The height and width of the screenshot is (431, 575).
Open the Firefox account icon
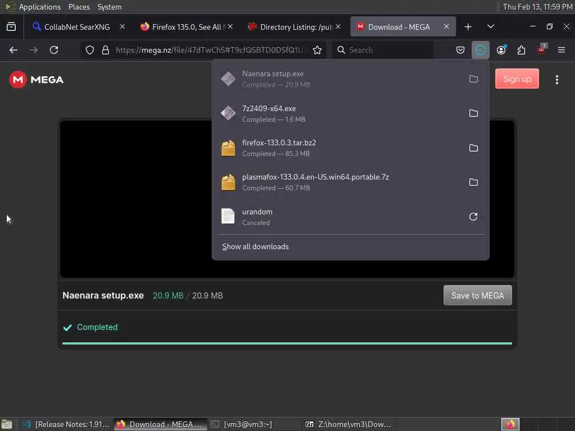tap(501, 50)
